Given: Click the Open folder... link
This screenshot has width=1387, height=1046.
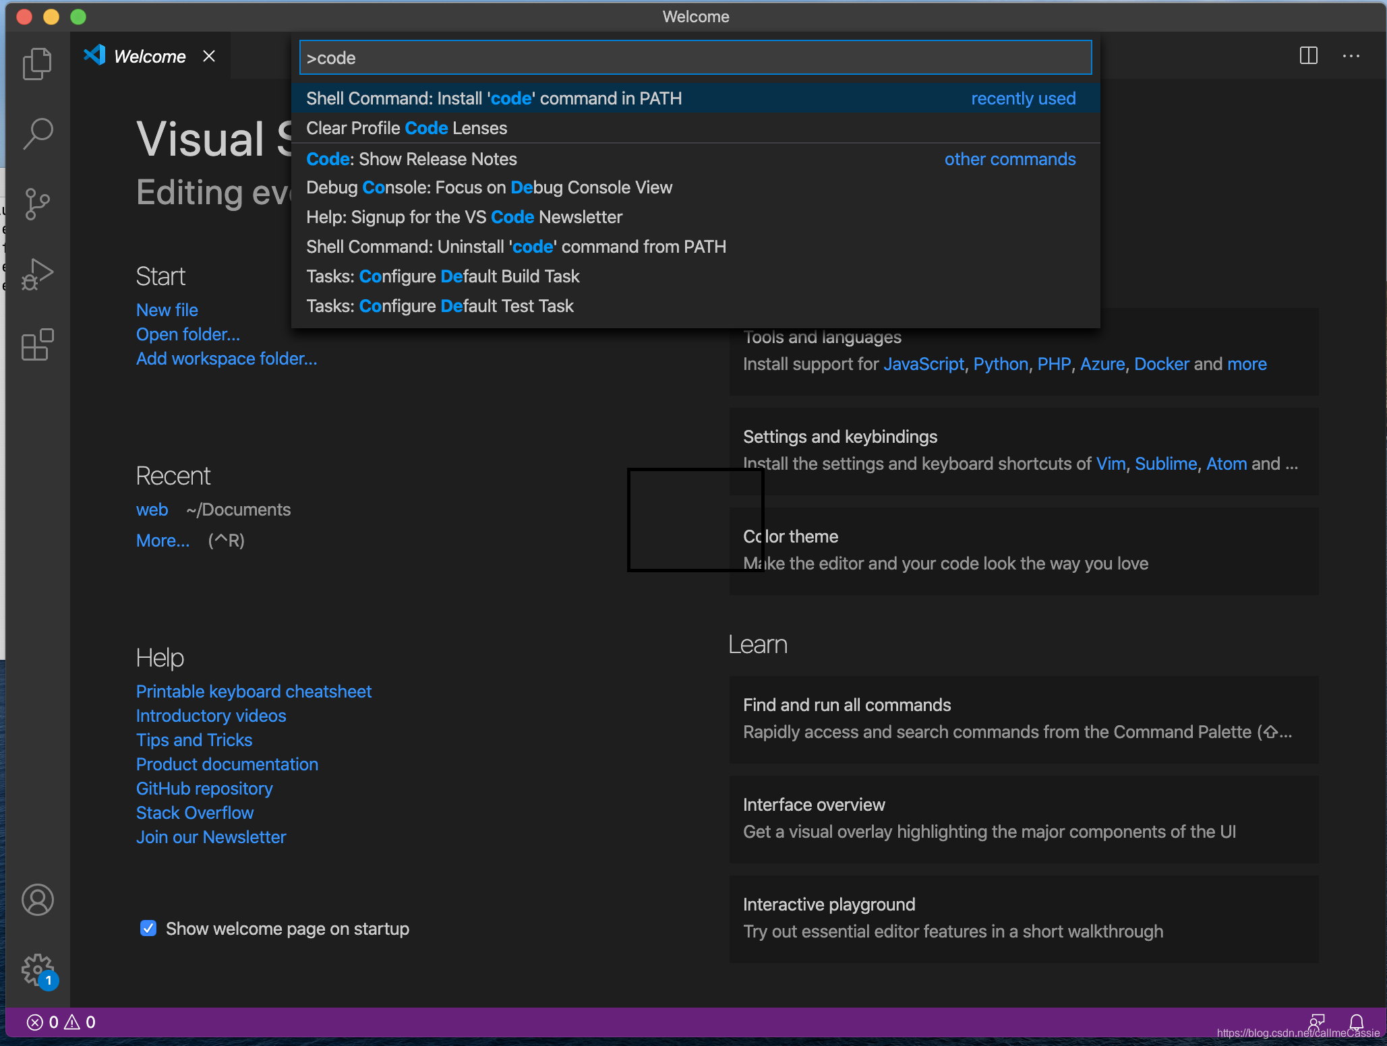Looking at the screenshot, I should [x=187, y=334].
